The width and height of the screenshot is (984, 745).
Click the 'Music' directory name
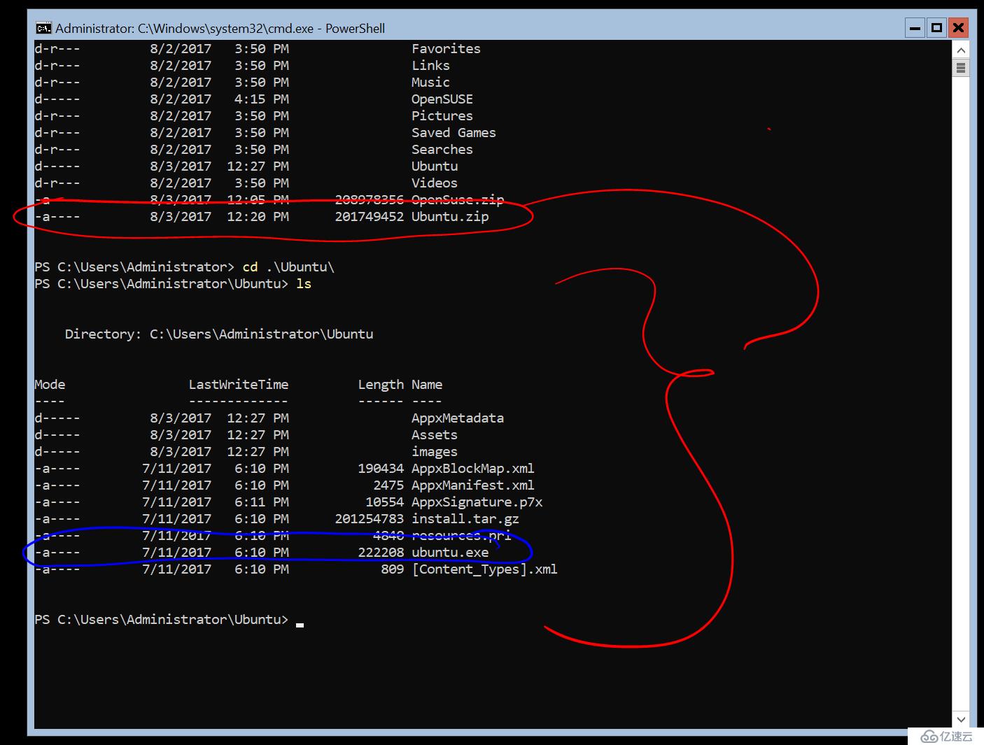coord(430,83)
